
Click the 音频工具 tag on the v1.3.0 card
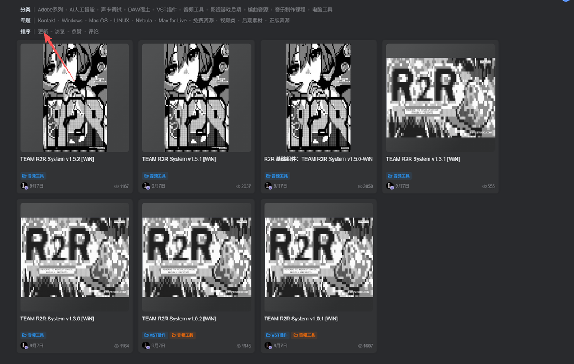[33, 335]
